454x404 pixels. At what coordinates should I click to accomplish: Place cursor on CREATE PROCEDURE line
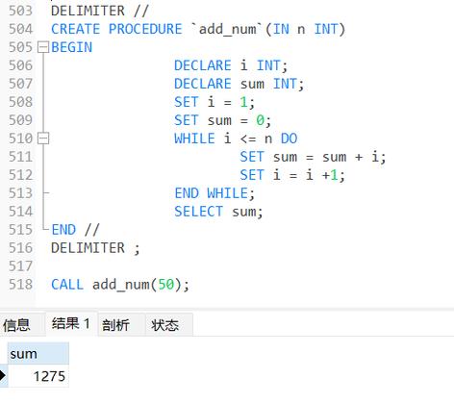point(198,29)
